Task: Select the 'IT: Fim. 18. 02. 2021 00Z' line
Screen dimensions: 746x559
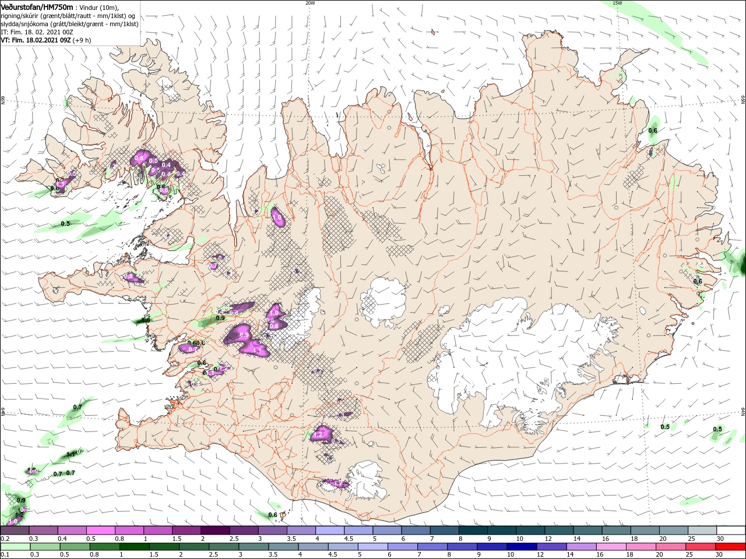Action: tap(38, 32)
